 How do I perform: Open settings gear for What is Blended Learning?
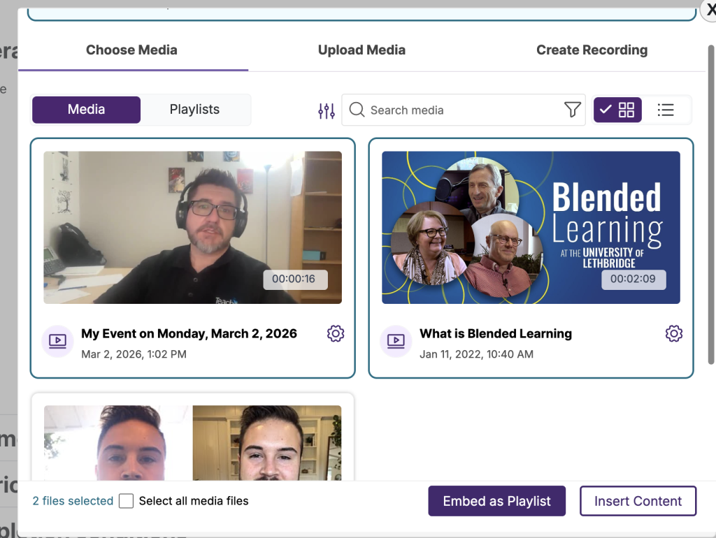(674, 333)
